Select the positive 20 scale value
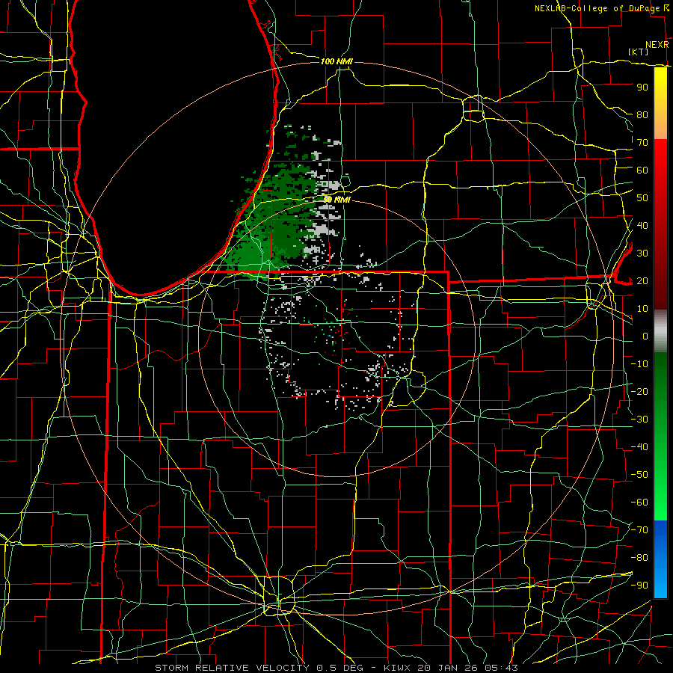 point(642,280)
